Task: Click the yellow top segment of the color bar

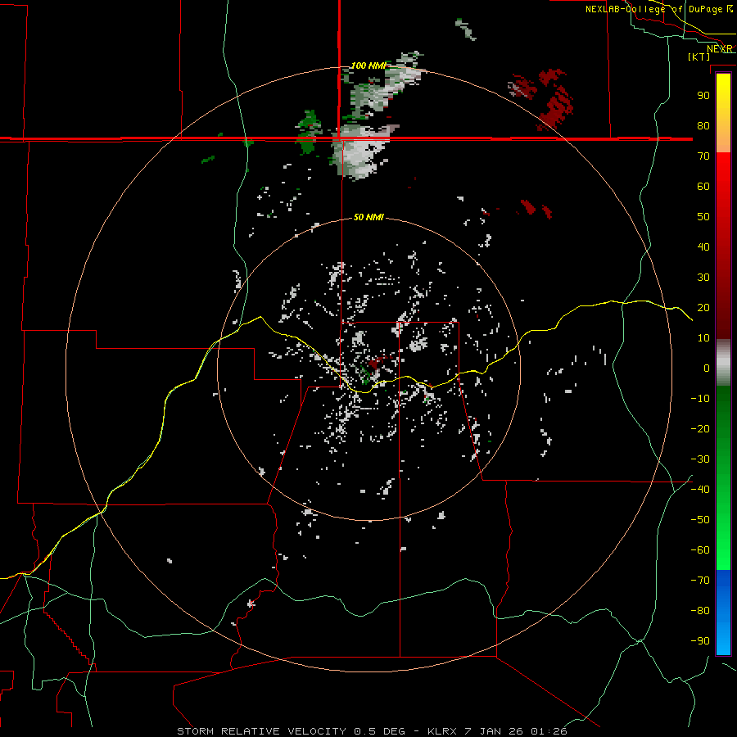Action: click(723, 113)
